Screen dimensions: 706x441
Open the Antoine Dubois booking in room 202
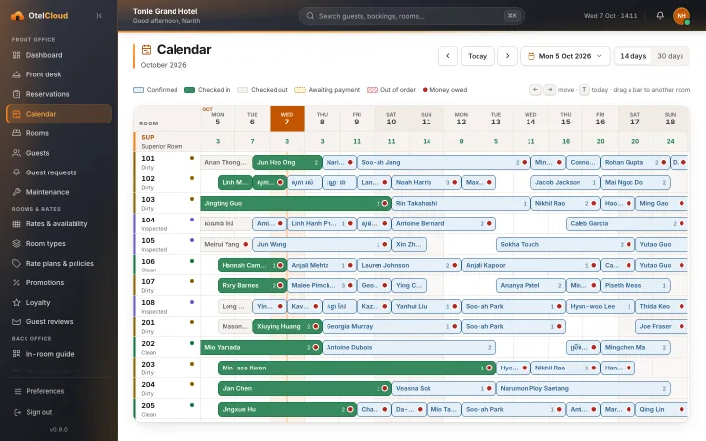point(409,347)
